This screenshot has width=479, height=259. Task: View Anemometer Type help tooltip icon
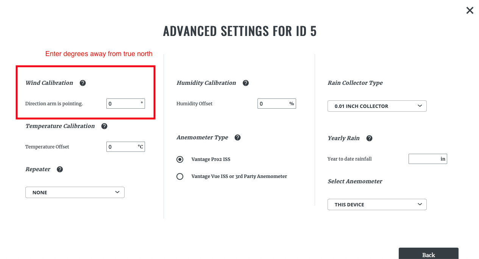[237, 137]
